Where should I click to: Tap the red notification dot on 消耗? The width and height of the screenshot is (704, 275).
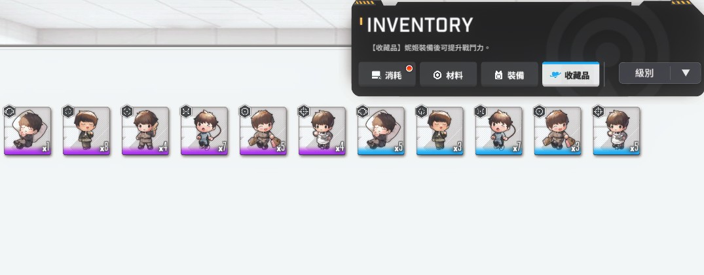click(409, 68)
